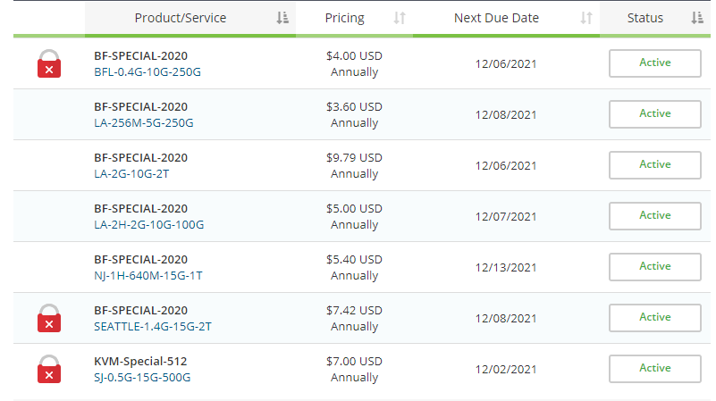
Task: Click Active status button for LA-256M-5G-250G
Action: 654,114
